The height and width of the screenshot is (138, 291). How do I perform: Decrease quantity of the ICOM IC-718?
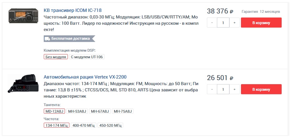[x=212, y=23]
